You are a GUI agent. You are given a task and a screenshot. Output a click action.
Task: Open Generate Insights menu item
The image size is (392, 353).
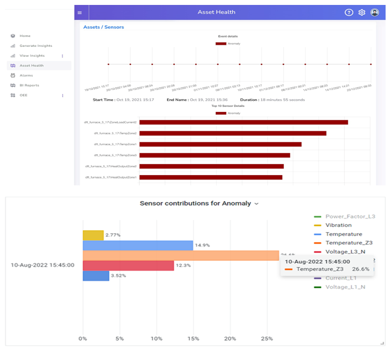(x=36, y=46)
